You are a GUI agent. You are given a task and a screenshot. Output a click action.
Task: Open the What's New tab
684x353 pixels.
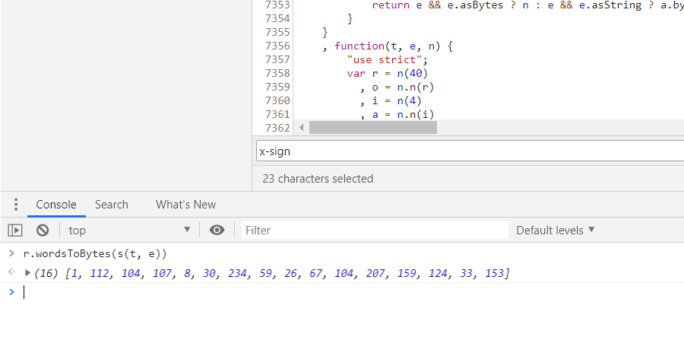(x=186, y=205)
